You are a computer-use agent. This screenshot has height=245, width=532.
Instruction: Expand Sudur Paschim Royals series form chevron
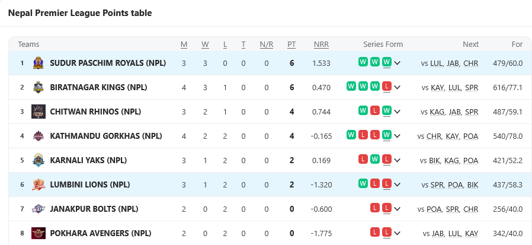tap(397, 63)
